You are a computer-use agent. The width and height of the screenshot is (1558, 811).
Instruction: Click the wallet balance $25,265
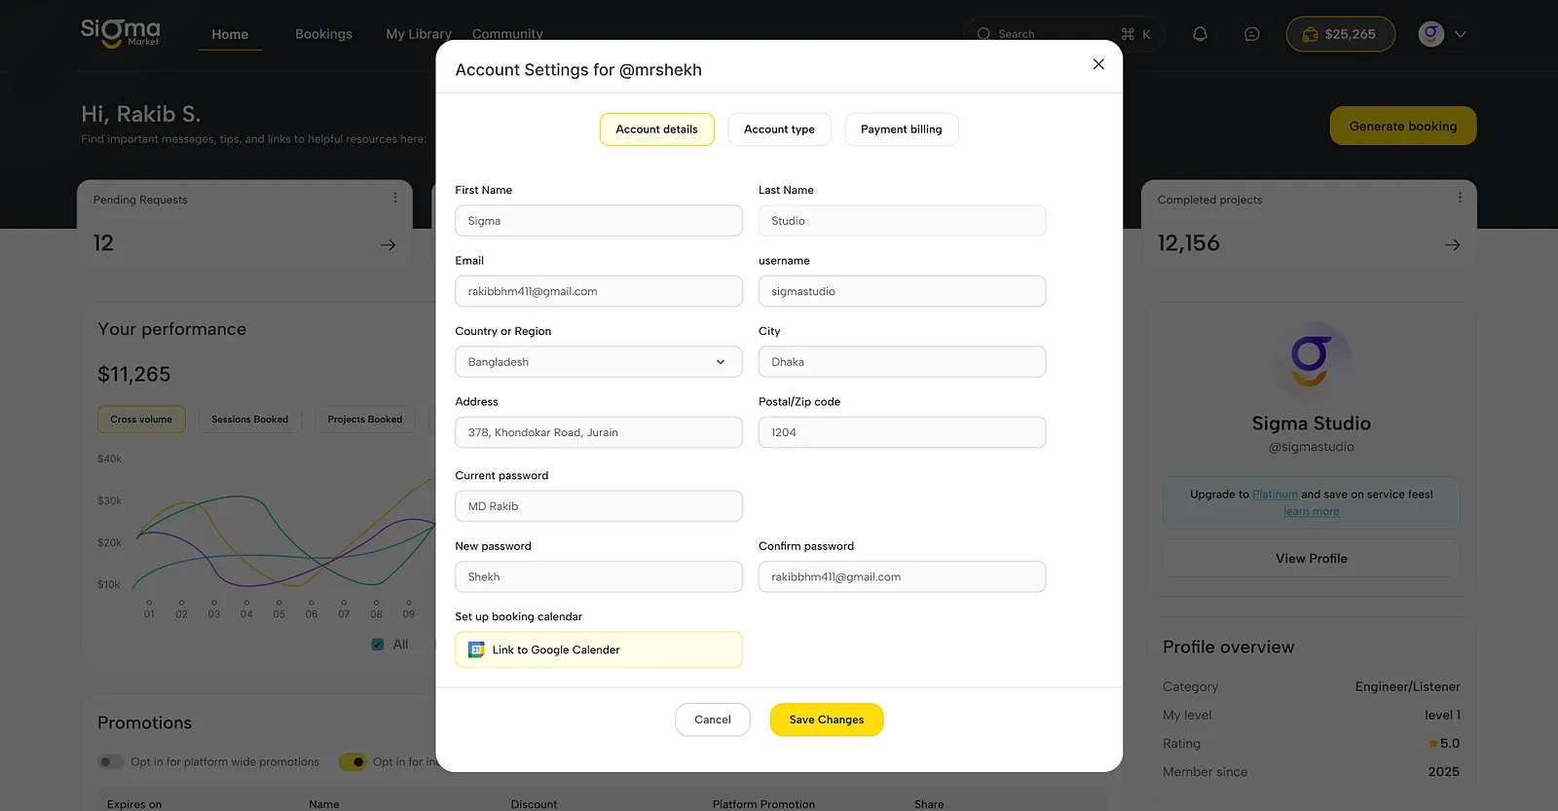[1340, 34]
